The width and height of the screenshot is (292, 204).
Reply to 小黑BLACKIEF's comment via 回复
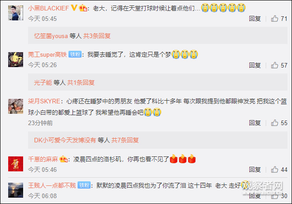255,19
